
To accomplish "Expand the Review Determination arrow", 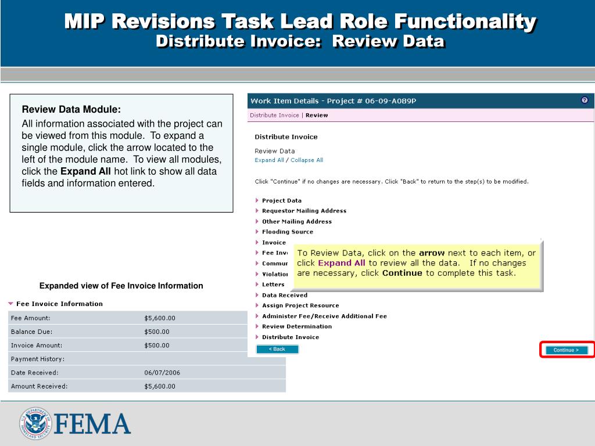I will 257,326.
